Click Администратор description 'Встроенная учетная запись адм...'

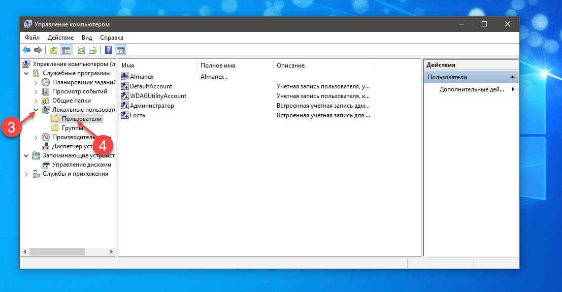[x=323, y=106]
